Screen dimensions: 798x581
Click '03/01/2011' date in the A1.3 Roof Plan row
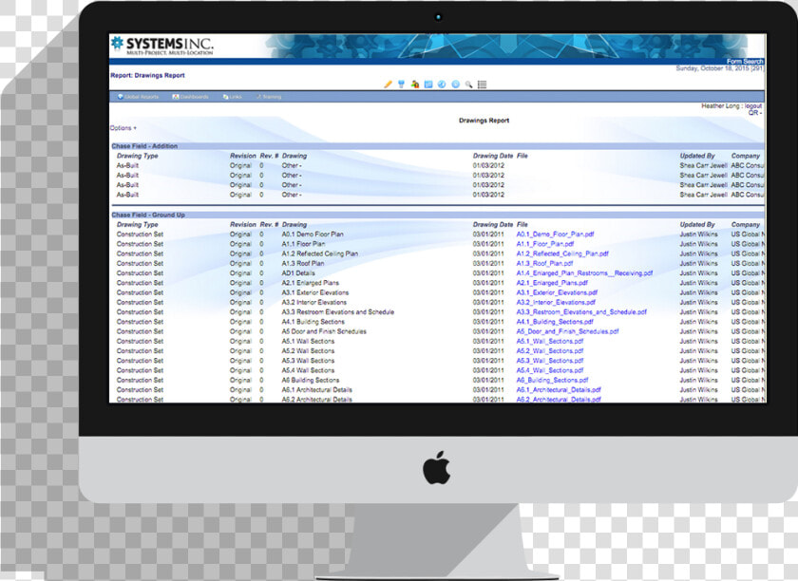(488, 264)
